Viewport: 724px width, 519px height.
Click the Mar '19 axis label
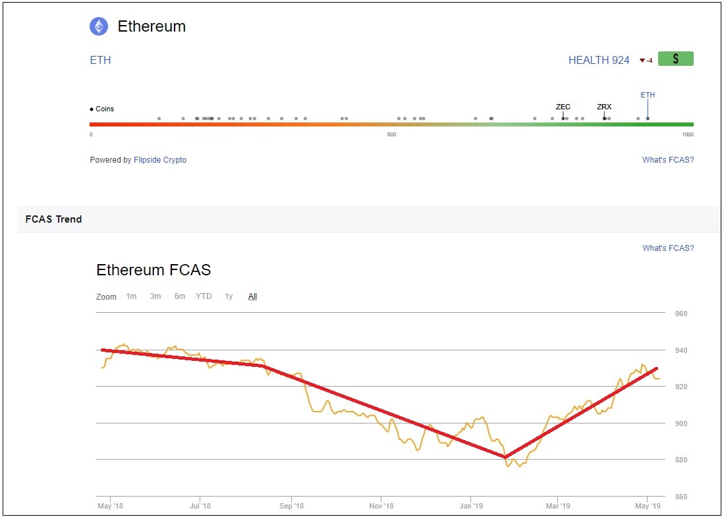click(558, 506)
